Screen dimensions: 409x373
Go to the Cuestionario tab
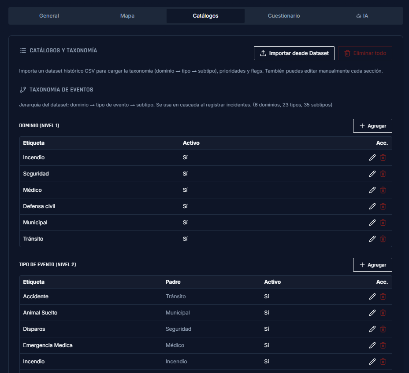tap(284, 16)
